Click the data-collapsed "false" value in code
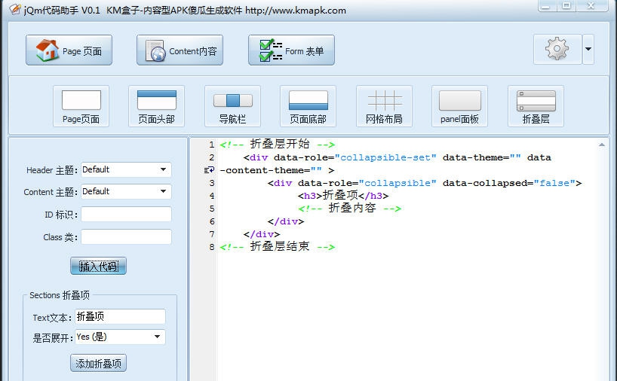Screen dimensions: 617x381 click(554, 183)
